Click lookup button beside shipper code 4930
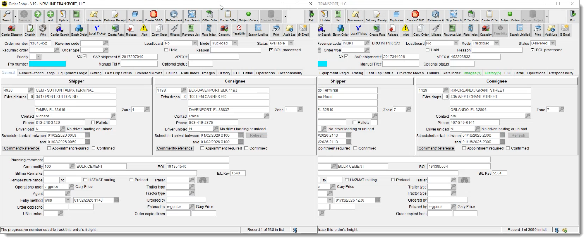587x241 pixels. pyautogui.click(x=31, y=90)
